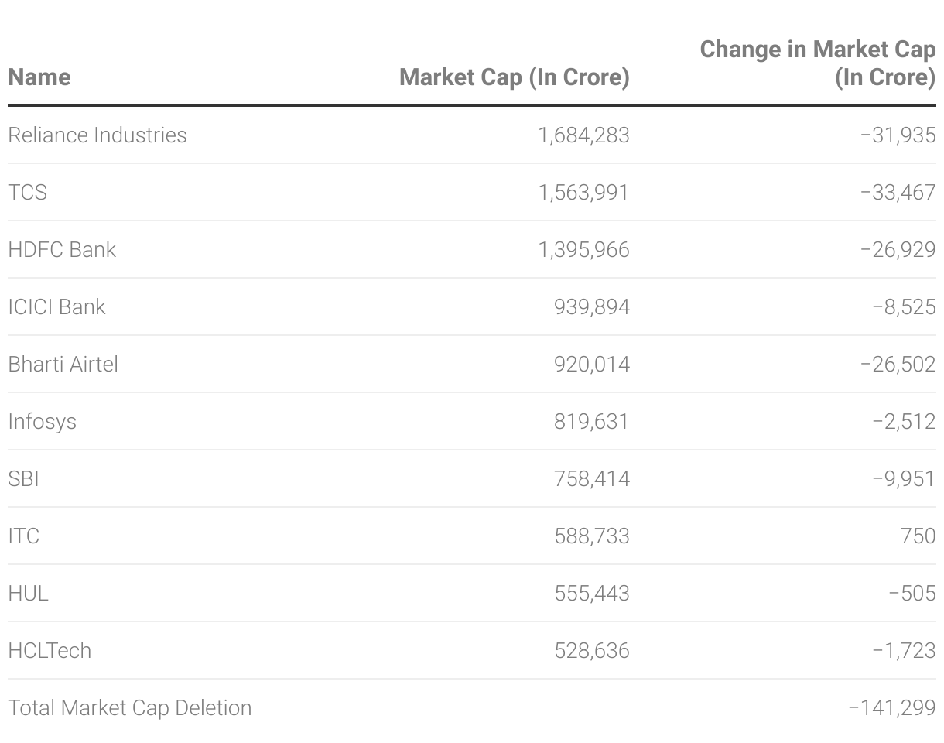
Task: Click TCS change value −33,467
Action: (898, 193)
